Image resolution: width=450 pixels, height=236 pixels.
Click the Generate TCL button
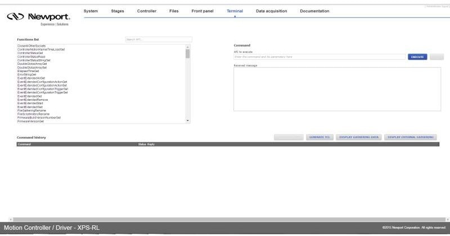[x=319, y=137]
